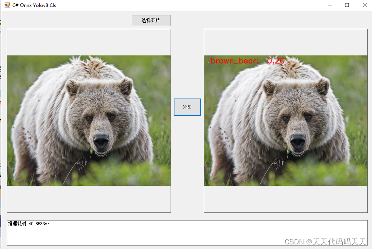This screenshot has width=372, height=249.
Task: Click the application icon in the title bar
Action: [7, 5]
